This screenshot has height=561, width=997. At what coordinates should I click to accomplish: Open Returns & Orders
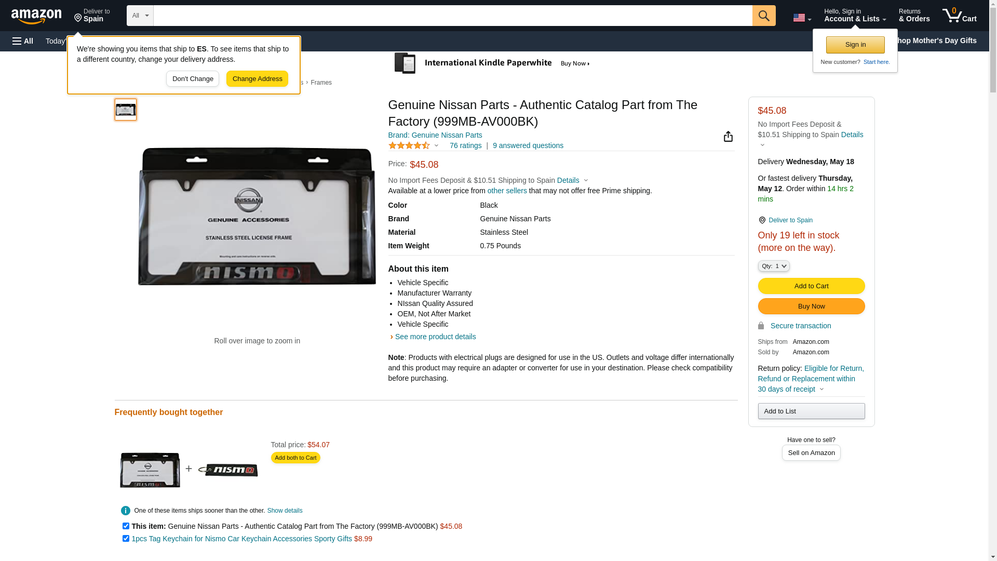pyautogui.click(x=914, y=16)
